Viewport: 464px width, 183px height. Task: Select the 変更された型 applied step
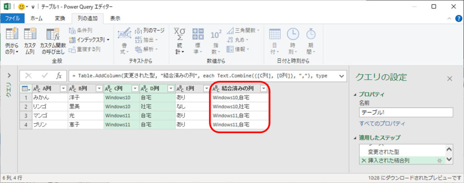(x=384, y=152)
